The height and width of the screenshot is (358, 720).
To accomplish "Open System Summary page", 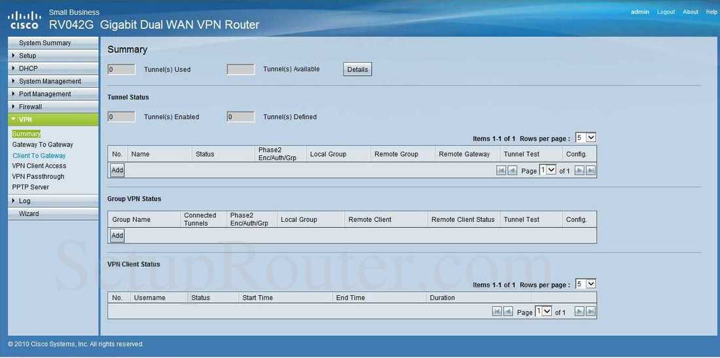I will pyautogui.click(x=53, y=43).
